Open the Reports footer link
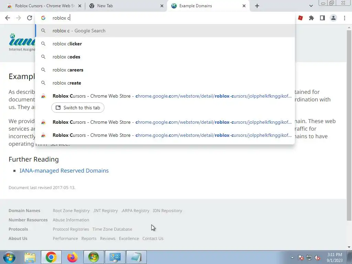Screen dimensions: 352x264 (x=89, y=239)
